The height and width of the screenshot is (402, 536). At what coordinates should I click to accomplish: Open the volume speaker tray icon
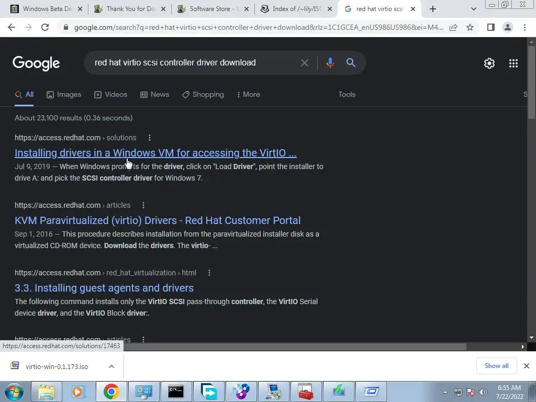coord(483,392)
